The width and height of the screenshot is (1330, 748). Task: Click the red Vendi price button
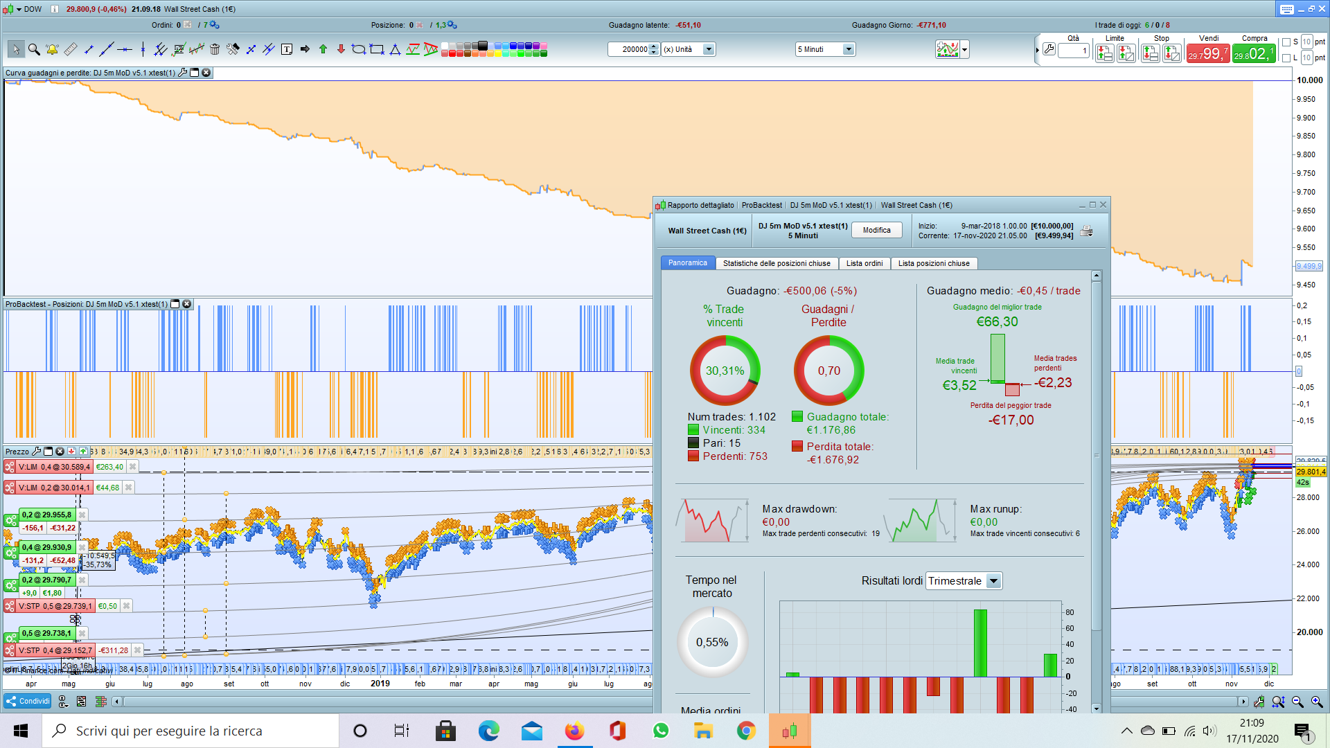click(x=1207, y=53)
